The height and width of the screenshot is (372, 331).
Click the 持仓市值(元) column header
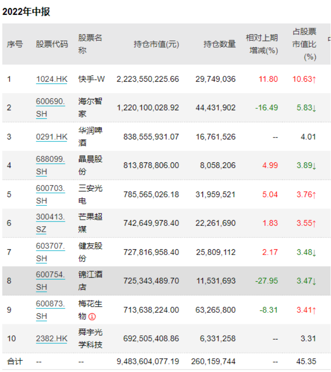(x=156, y=44)
